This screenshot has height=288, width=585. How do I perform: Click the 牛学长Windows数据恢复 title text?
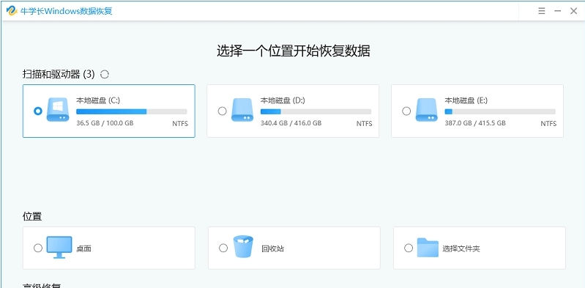67,11
